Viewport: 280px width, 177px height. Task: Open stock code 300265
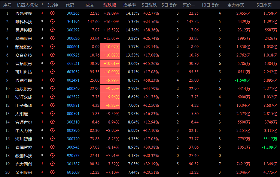pyautogui.click(x=73, y=13)
